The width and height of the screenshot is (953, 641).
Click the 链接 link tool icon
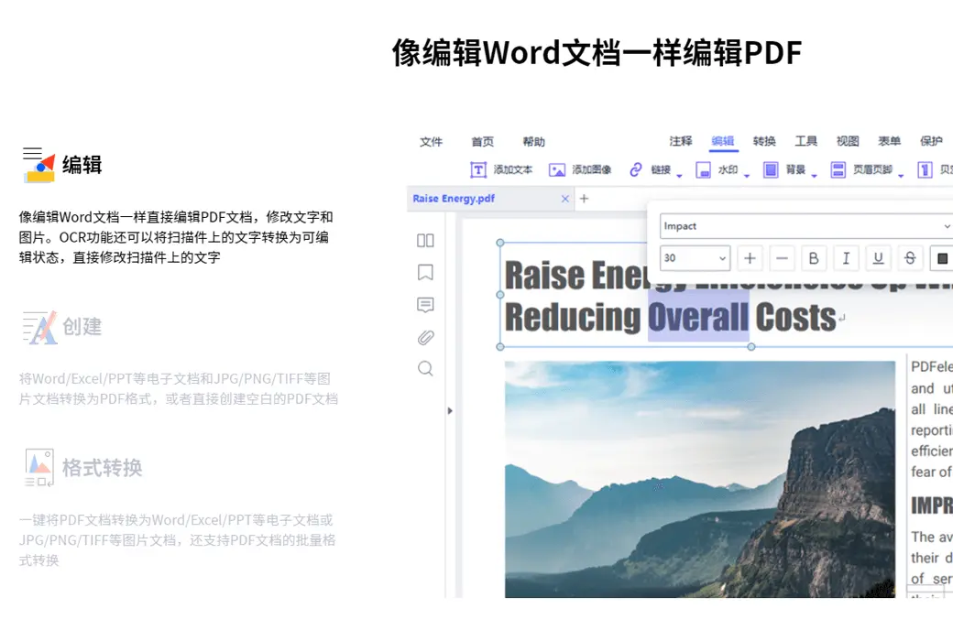(636, 169)
